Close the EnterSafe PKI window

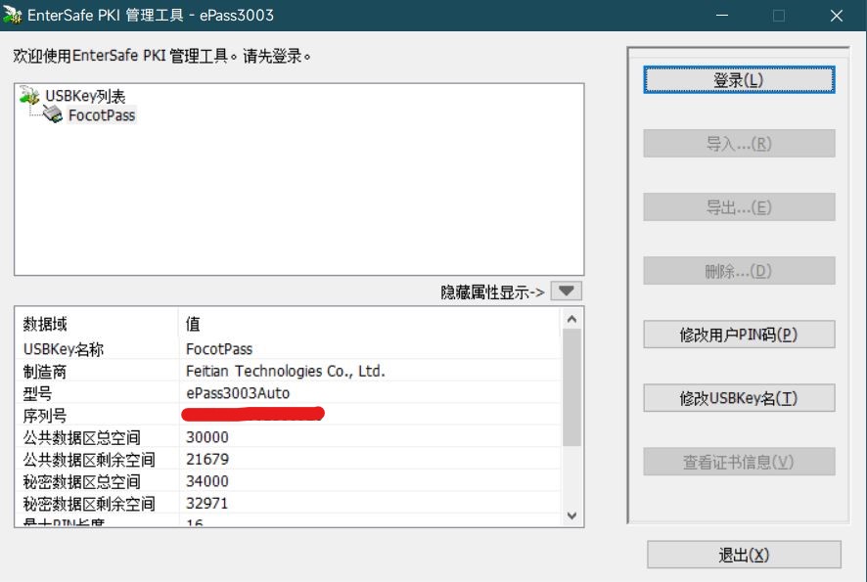(x=837, y=16)
